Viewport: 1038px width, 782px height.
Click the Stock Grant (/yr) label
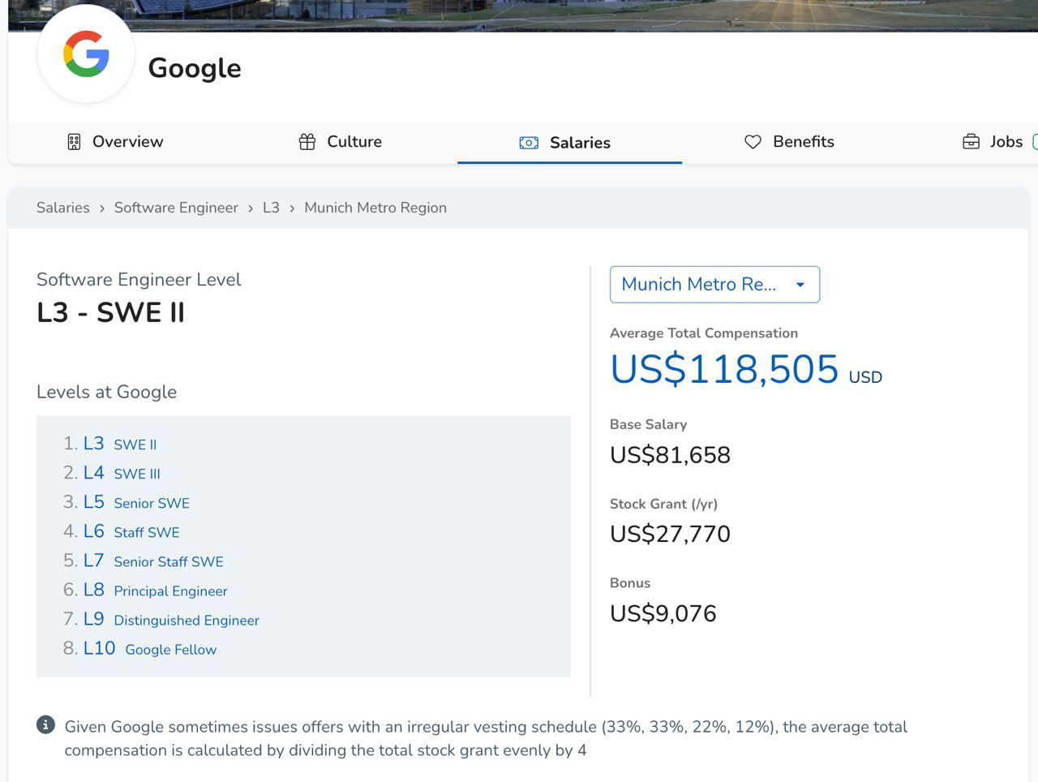coord(663,504)
